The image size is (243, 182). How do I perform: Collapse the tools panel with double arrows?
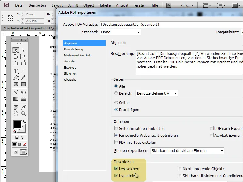(20, 40)
